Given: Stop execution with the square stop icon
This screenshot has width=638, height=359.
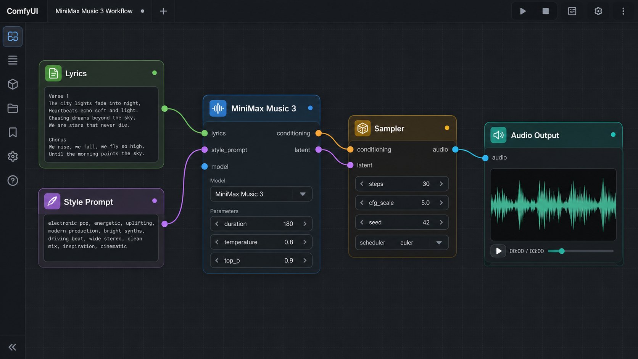Looking at the screenshot, I should pos(545,11).
